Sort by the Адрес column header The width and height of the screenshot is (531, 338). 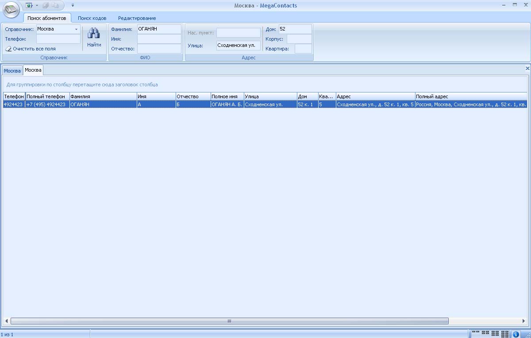coord(375,96)
